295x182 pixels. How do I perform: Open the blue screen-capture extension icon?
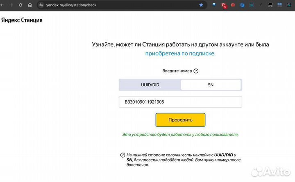tap(279, 5)
